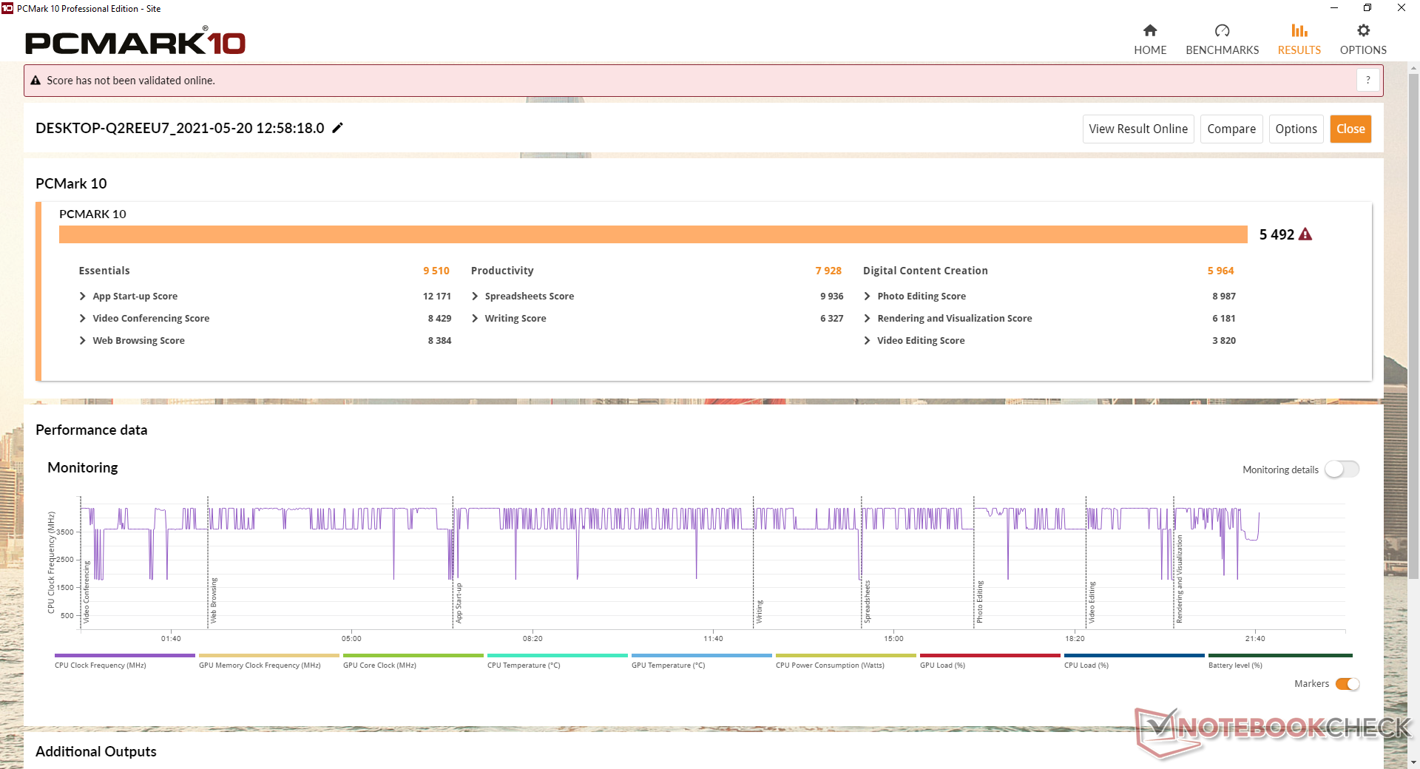Click the question mark help icon
Image resolution: width=1420 pixels, height=769 pixels.
coord(1368,80)
